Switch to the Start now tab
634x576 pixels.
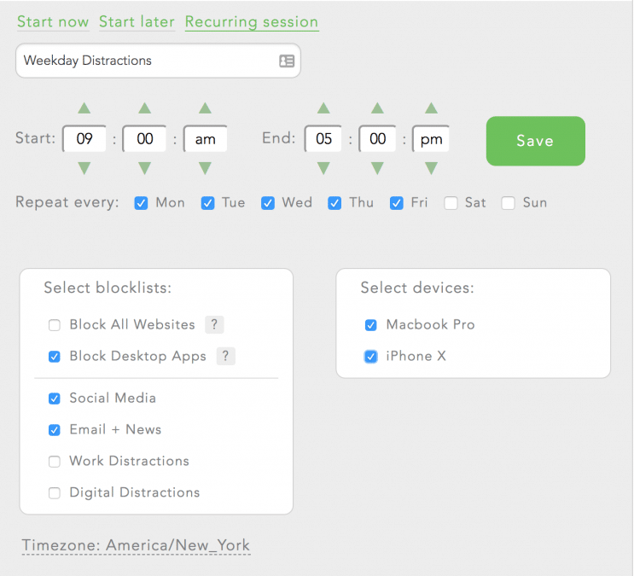coord(53,22)
